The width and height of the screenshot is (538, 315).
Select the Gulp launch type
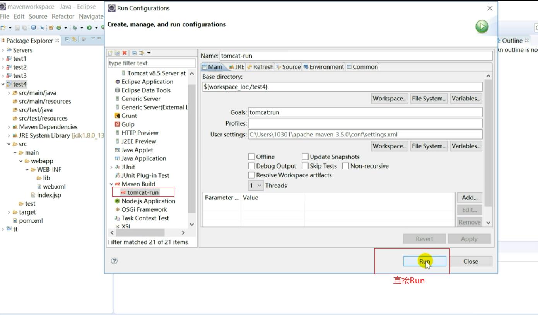[x=125, y=124]
